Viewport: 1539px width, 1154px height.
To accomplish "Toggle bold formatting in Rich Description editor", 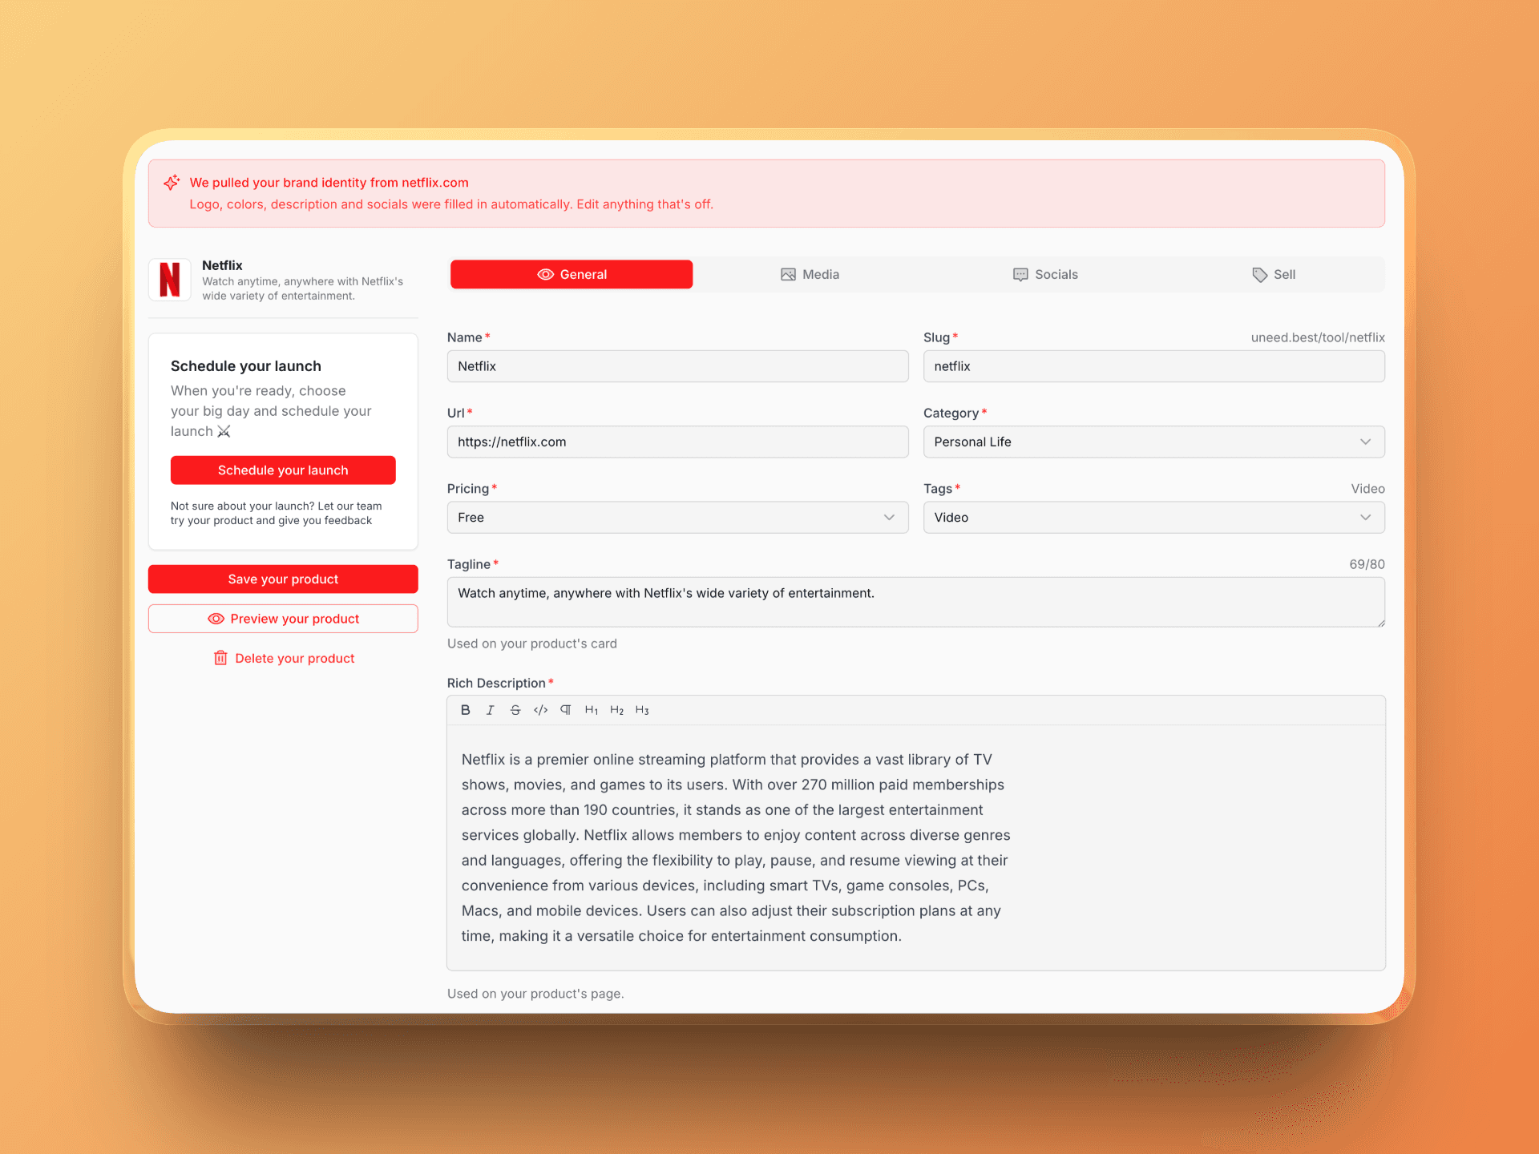I will click(465, 710).
